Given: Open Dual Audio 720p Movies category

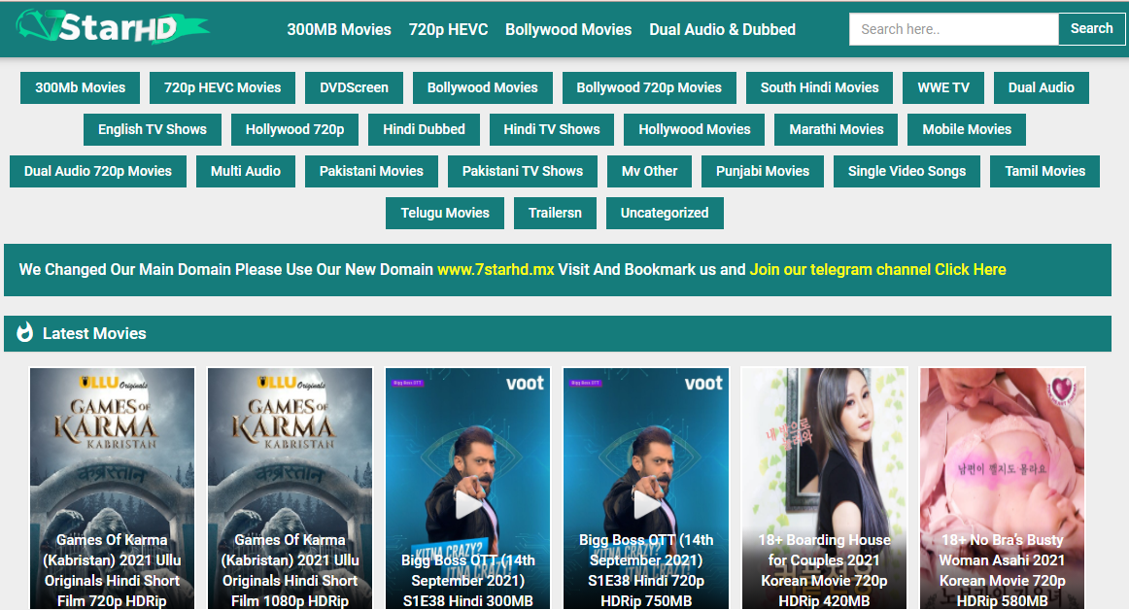Looking at the screenshot, I should [98, 171].
